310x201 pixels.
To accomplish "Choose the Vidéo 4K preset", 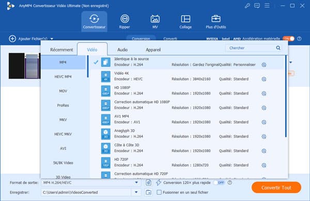I will pos(187,76).
